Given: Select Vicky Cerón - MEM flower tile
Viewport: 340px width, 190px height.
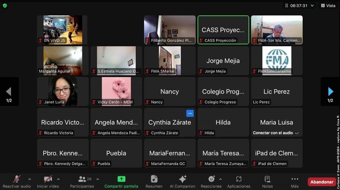Looking at the screenshot, I should point(116,91).
